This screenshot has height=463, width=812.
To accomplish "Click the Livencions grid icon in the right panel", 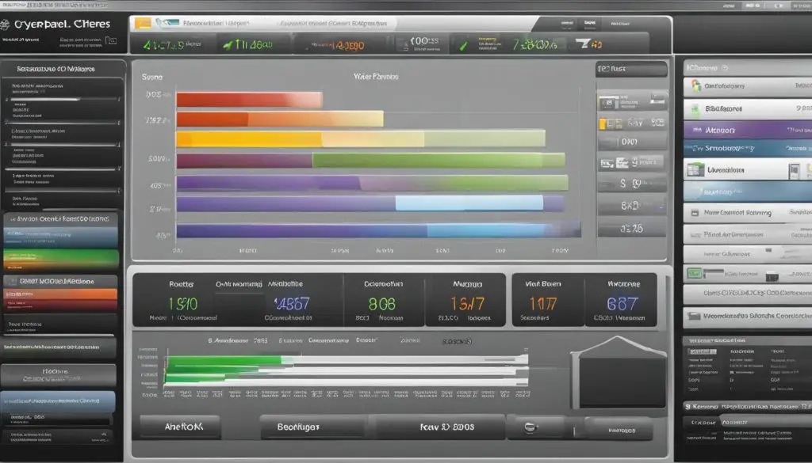I will [x=694, y=169].
